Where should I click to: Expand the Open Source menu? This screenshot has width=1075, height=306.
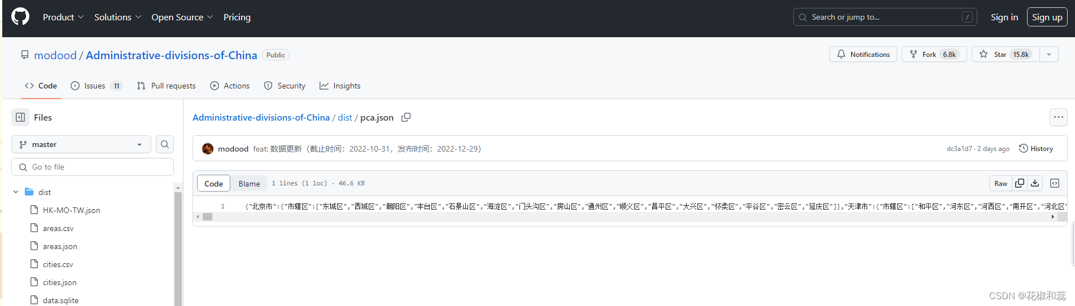pos(182,17)
